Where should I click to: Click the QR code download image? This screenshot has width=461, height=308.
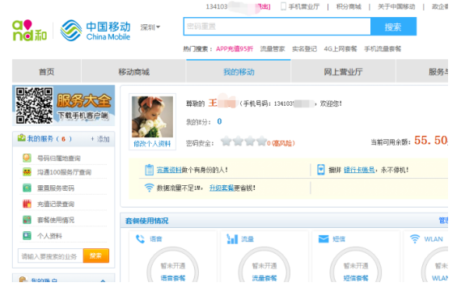click(x=35, y=105)
